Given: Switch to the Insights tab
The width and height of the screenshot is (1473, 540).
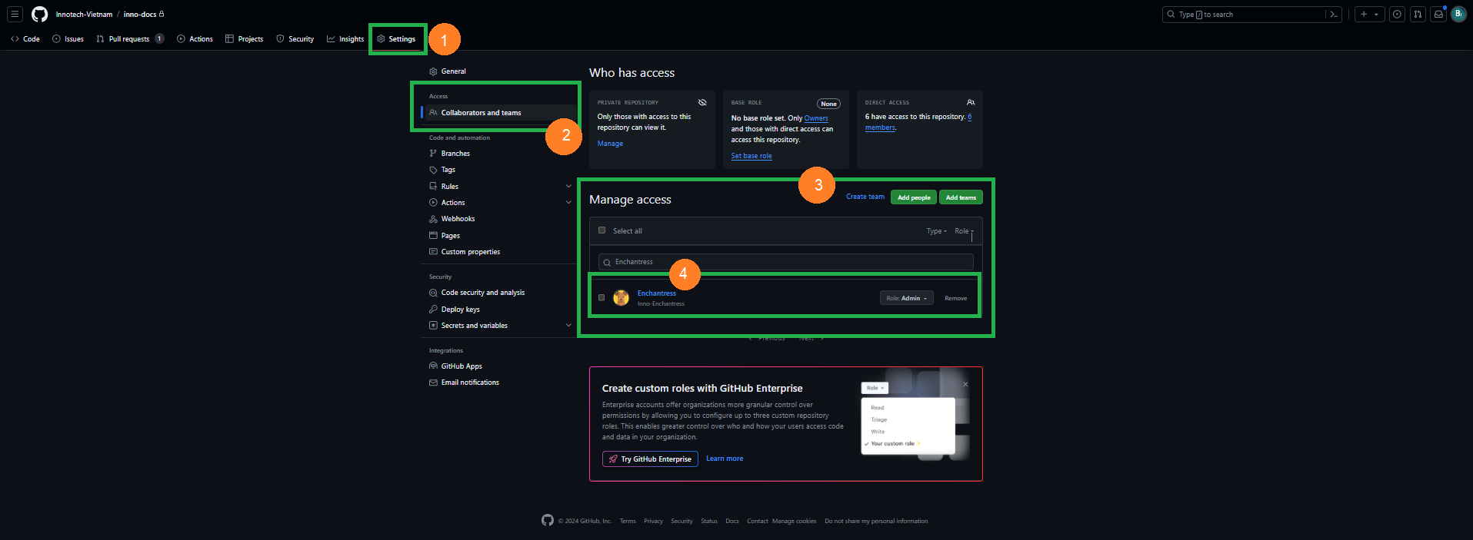Looking at the screenshot, I should pyautogui.click(x=345, y=38).
